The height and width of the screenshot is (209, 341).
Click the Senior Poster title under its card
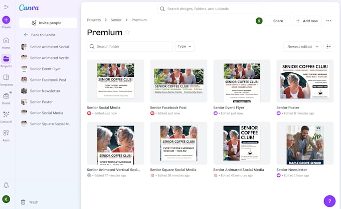pos(288,108)
